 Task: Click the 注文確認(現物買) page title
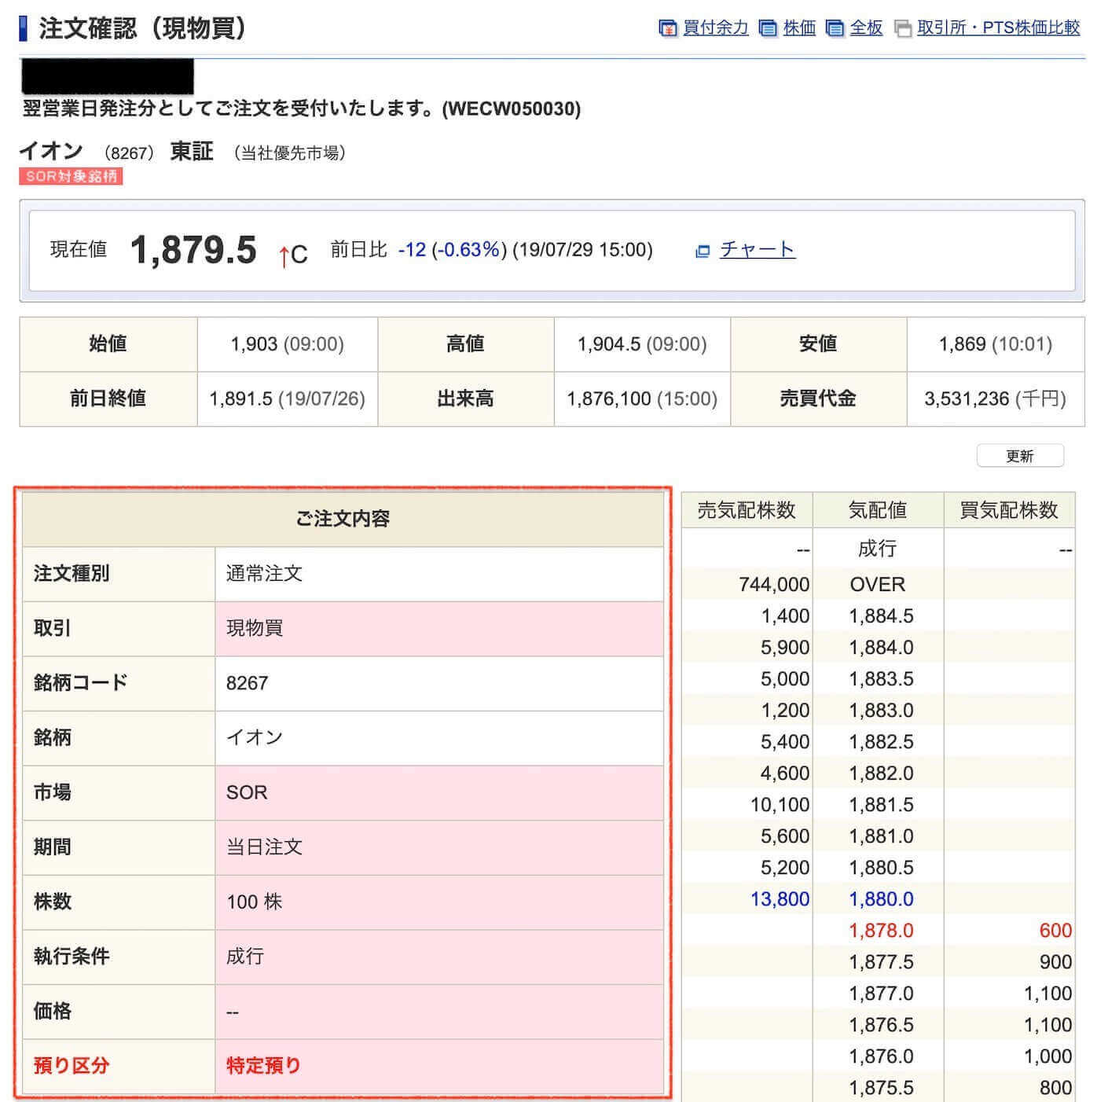pyautogui.click(x=142, y=28)
